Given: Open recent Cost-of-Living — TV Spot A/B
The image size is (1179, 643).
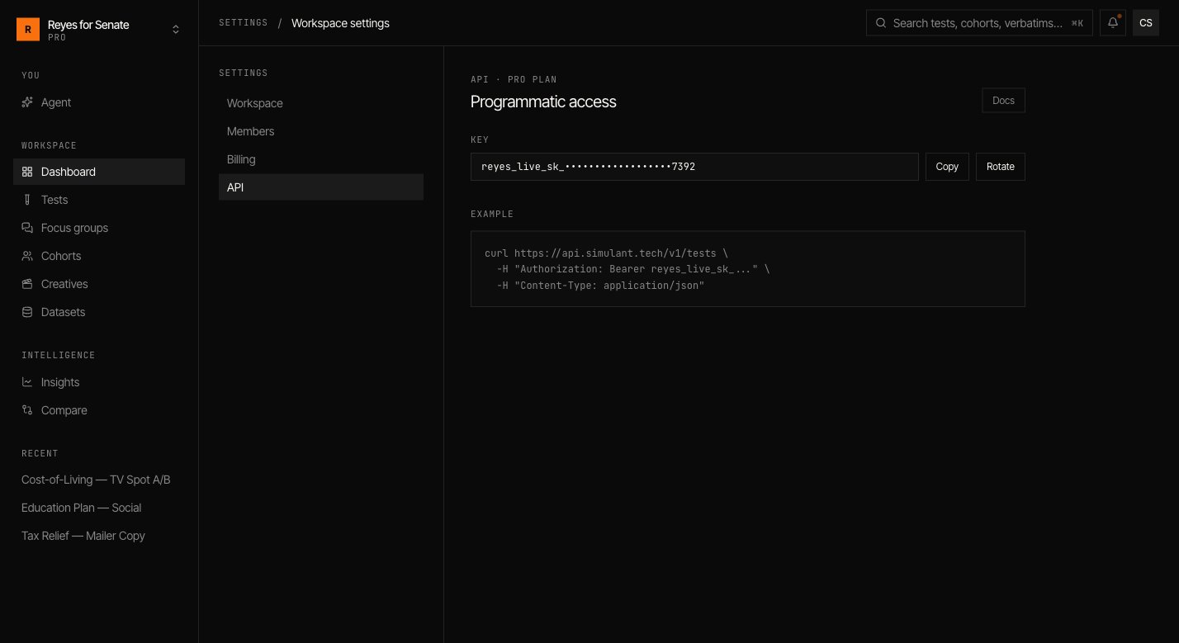Looking at the screenshot, I should tap(99, 480).
